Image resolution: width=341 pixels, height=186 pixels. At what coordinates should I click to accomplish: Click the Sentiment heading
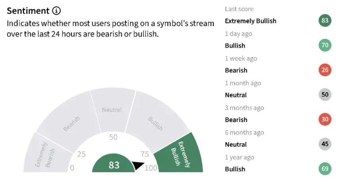(x=28, y=11)
